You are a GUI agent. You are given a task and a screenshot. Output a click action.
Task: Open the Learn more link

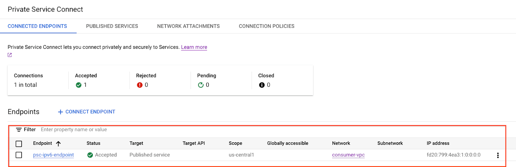click(194, 47)
